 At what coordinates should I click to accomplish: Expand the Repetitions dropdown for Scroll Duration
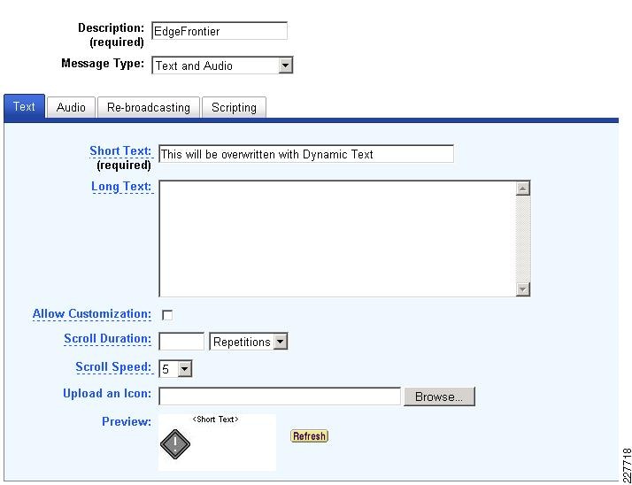(x=248, y=342)
